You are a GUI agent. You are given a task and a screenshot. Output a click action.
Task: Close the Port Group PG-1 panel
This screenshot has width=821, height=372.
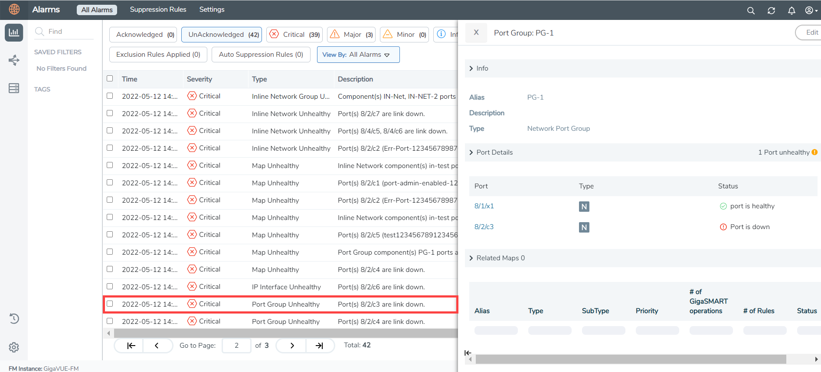coord(476,32)
